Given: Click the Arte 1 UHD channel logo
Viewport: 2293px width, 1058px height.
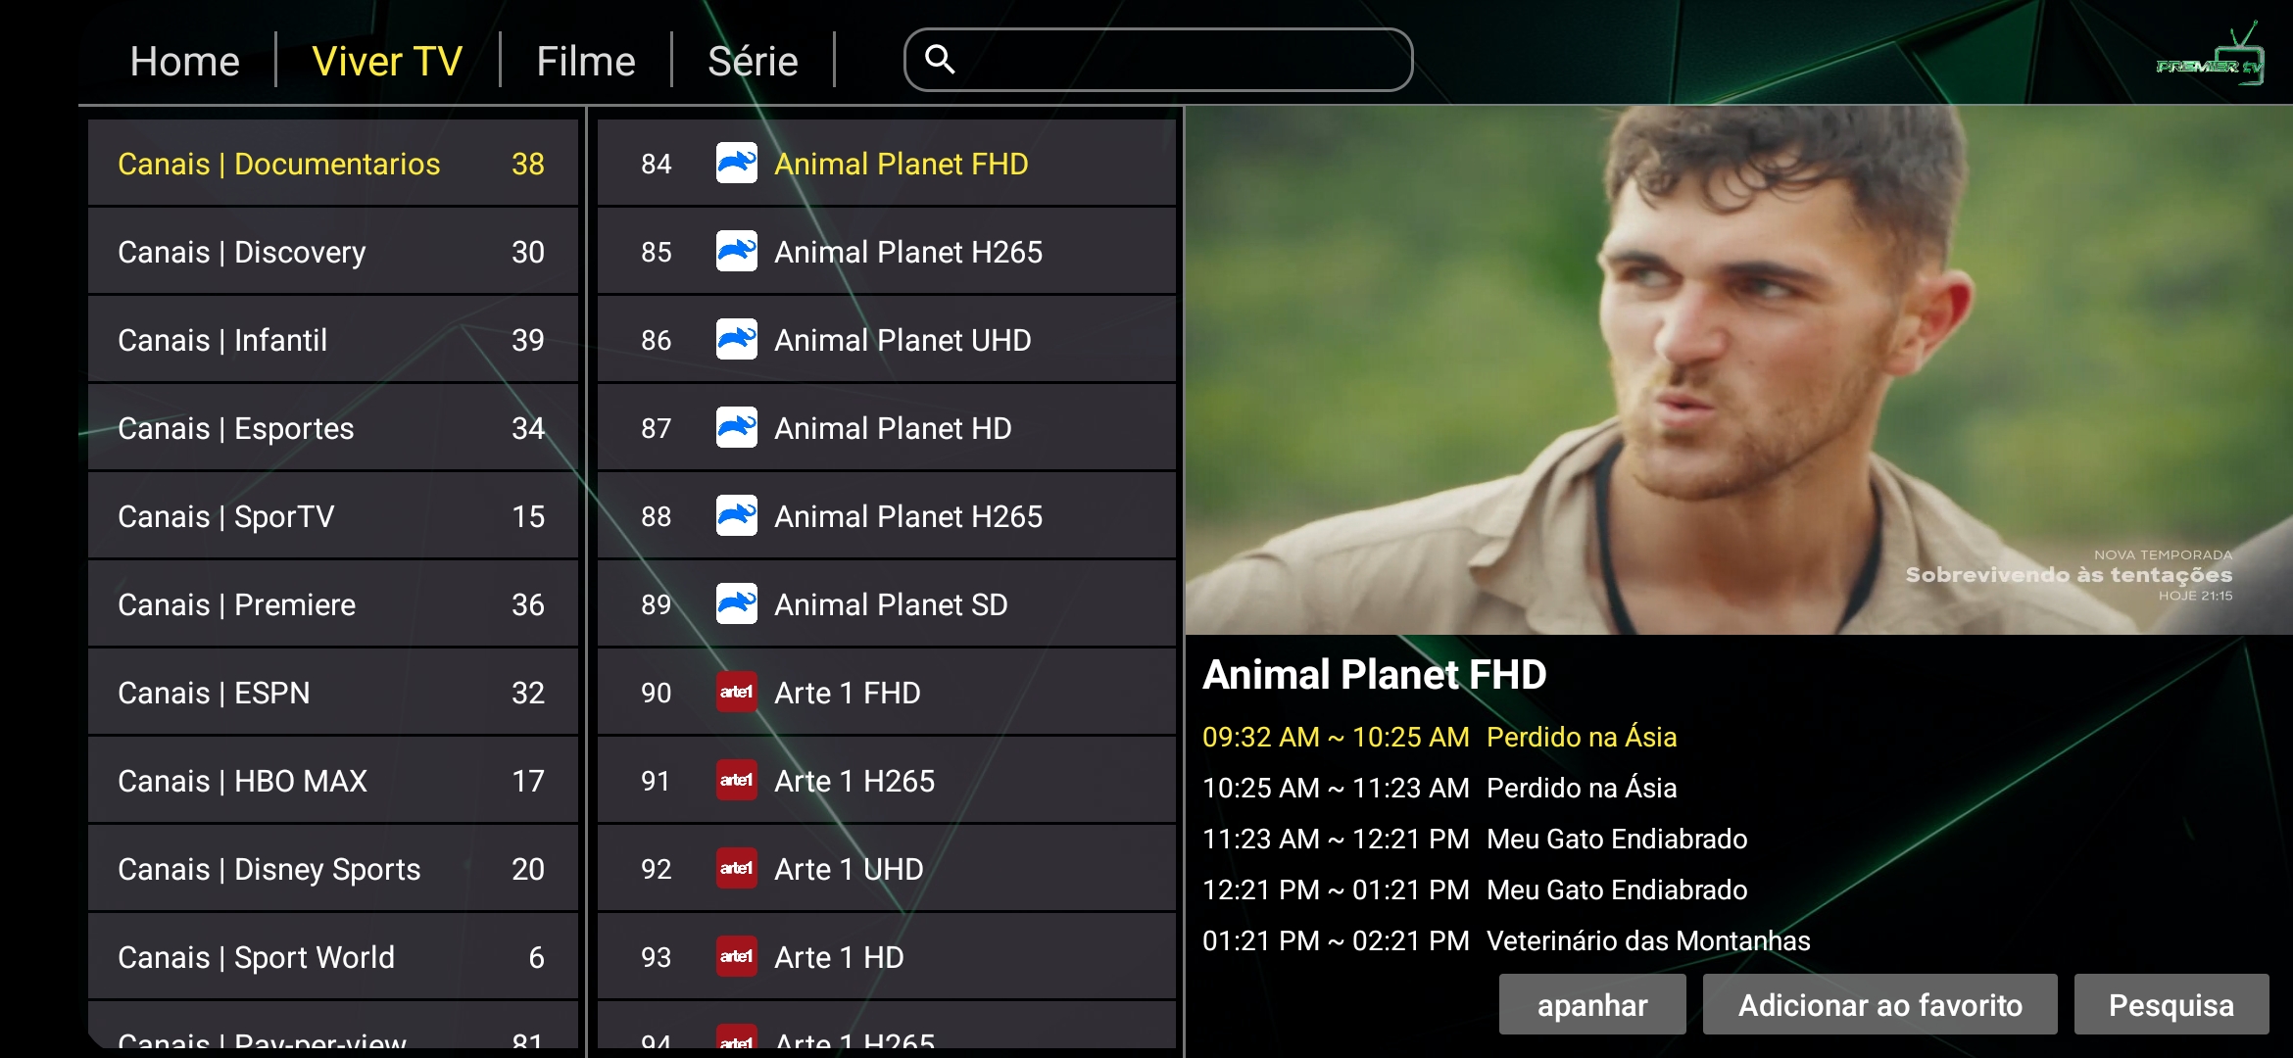Looking at the screenshot, I should pyautogui.click(x=736, y=869).
